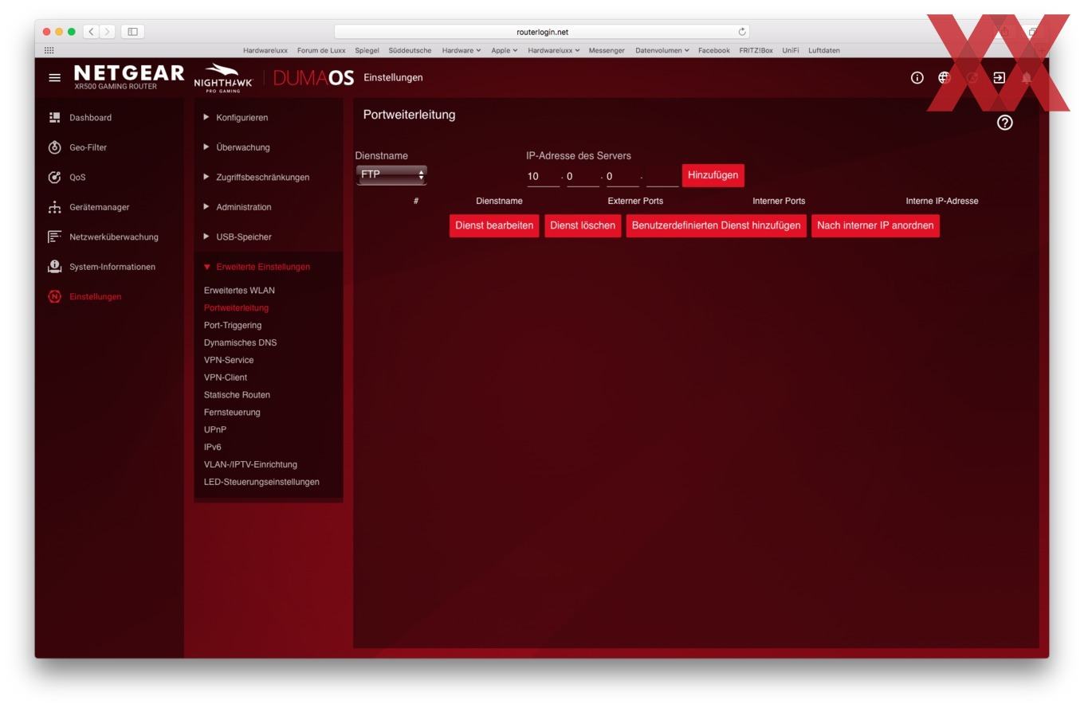Image resolution: width=1084 pixels, height=708 pixels.
Task: Click Dienst löschen button
Action: (x=583, y=226)
